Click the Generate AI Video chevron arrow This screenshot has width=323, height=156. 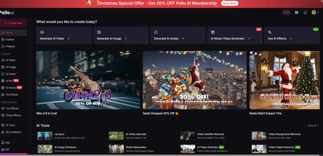(x=68, y=38)
